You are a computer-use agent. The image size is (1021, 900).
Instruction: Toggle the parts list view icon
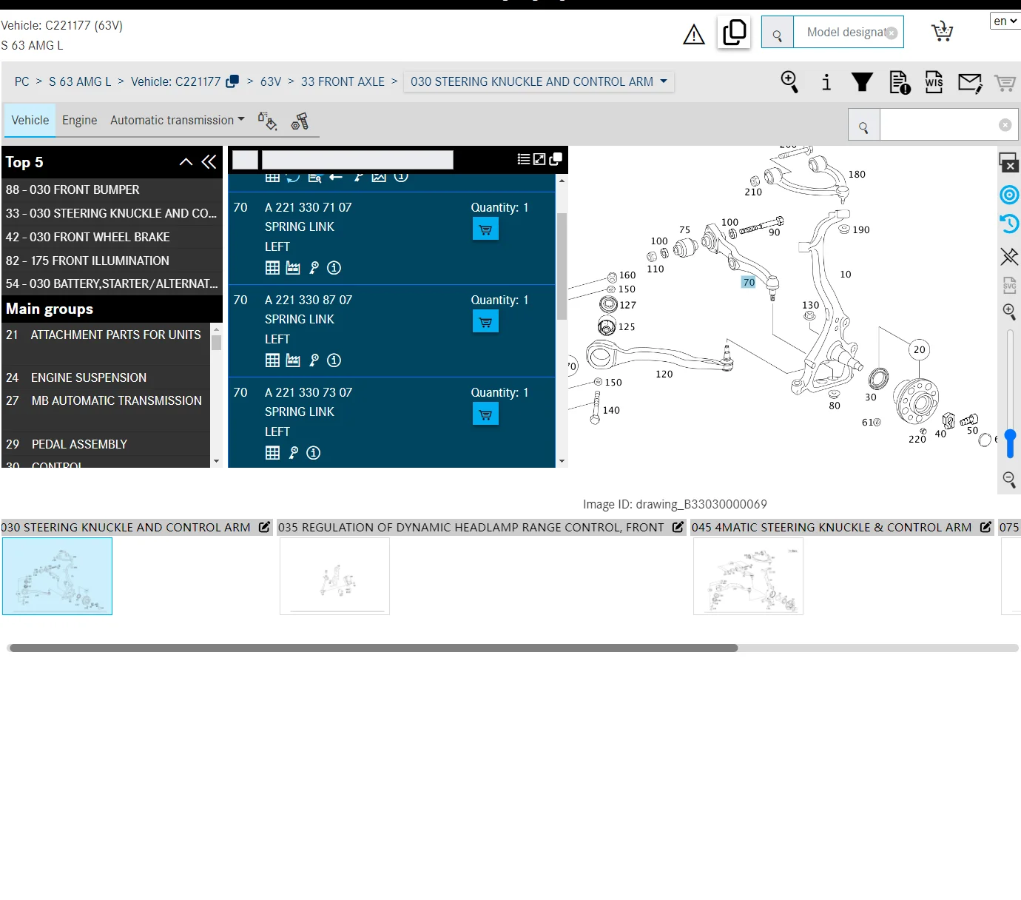pyautogui.click(x=524, y=159)
